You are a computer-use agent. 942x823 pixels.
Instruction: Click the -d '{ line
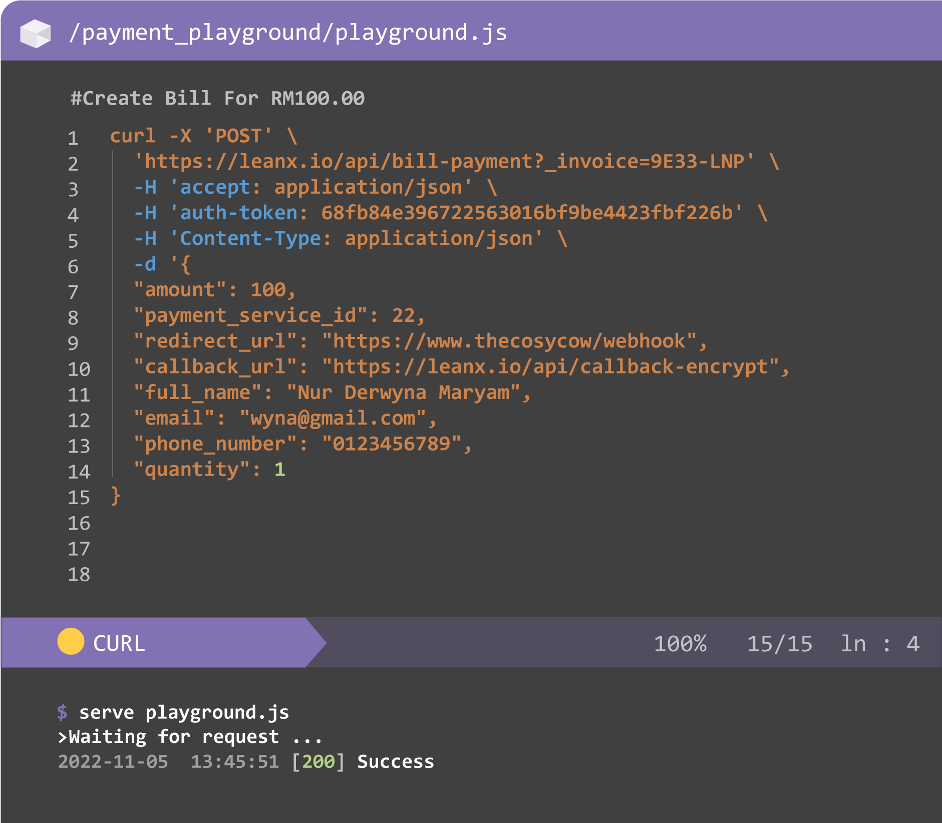[162, 264]
